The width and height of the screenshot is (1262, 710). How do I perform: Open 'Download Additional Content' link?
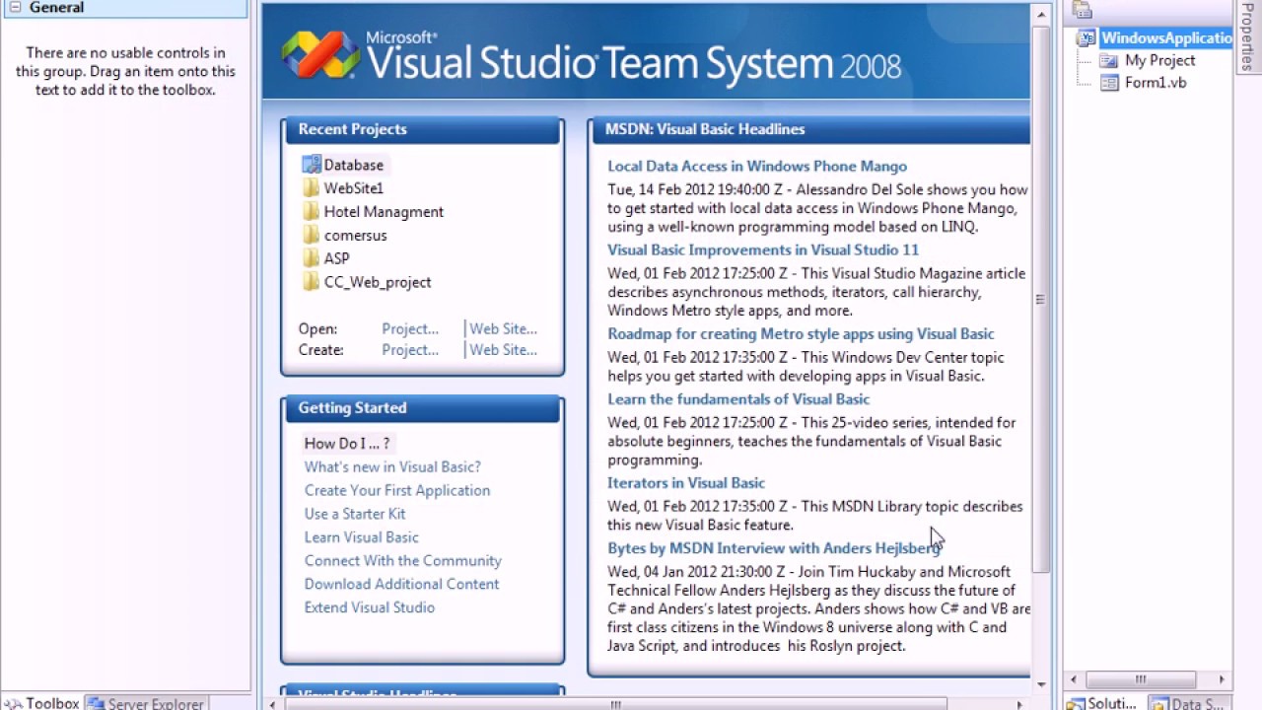coord(401,584)
